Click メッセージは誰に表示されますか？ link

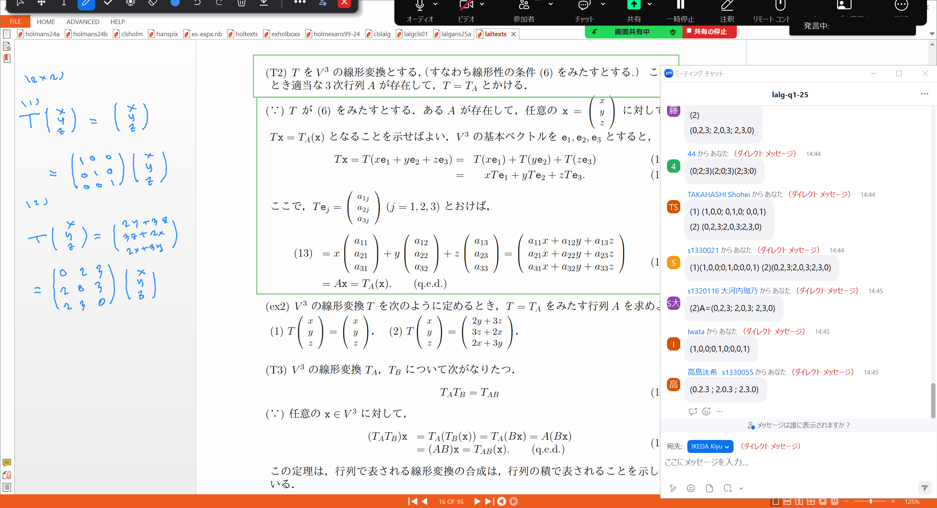click(799, 425)
